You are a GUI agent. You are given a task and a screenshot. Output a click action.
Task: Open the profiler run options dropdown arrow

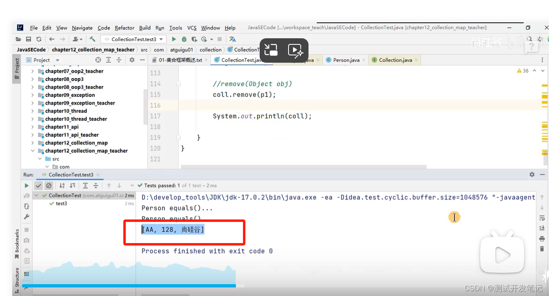(211, 39)
